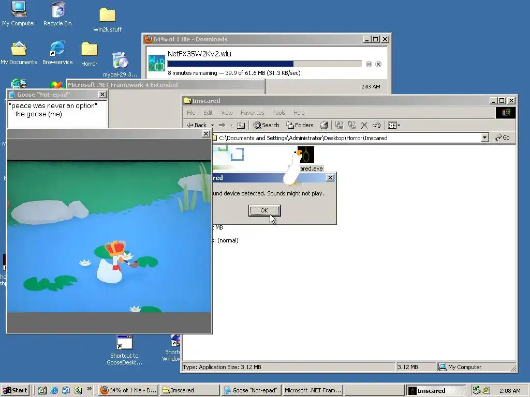
Task: Click OK in the sound device dialog
Action: (264, 210)
